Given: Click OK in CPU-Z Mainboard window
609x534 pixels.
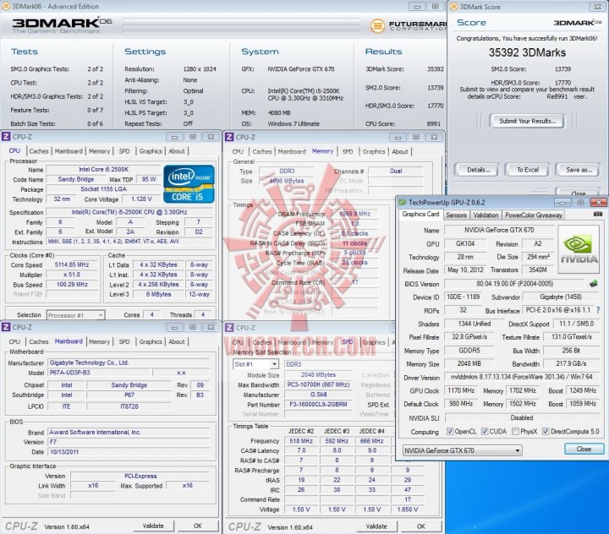Looking at the screenshot, I should [x=197, y=526].
